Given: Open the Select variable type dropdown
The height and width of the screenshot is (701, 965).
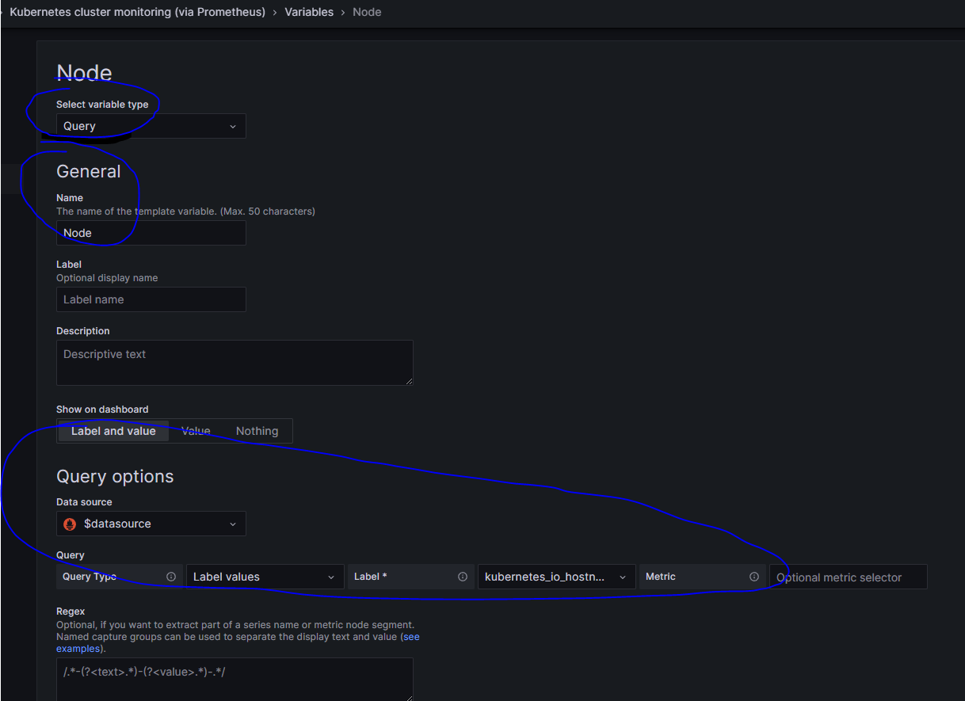Looking at the screenshot, I should point(151,126).
